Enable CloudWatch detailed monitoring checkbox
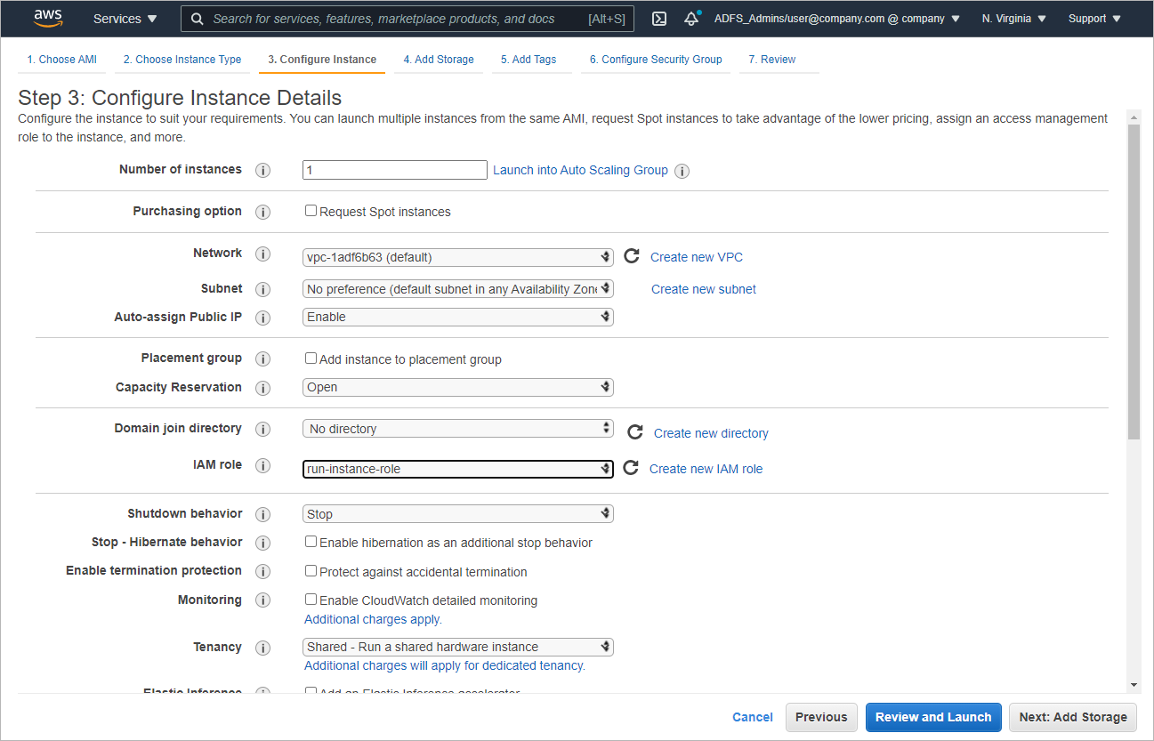The image size is (1154, 741). [x=311, y=600]
